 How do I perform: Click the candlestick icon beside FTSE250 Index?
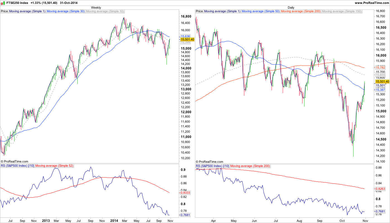click(3, 3)
